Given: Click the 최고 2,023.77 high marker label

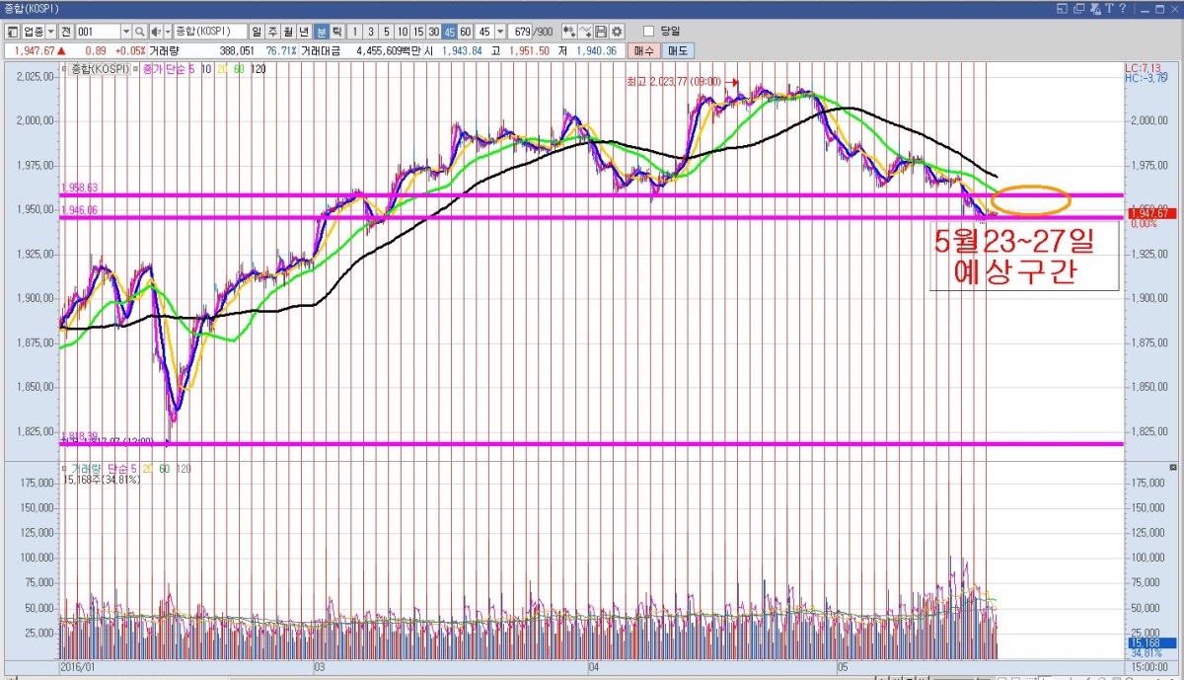Looking at the screenshot, I should pos(674,82).
